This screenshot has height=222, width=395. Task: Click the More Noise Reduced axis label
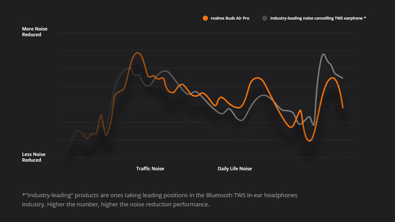(34, 32)
